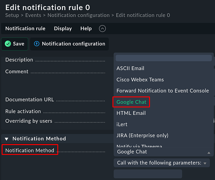The image size is (215, 180).
Task: Collapse the menu bar with round chevron icon
Action: (102, 28)
